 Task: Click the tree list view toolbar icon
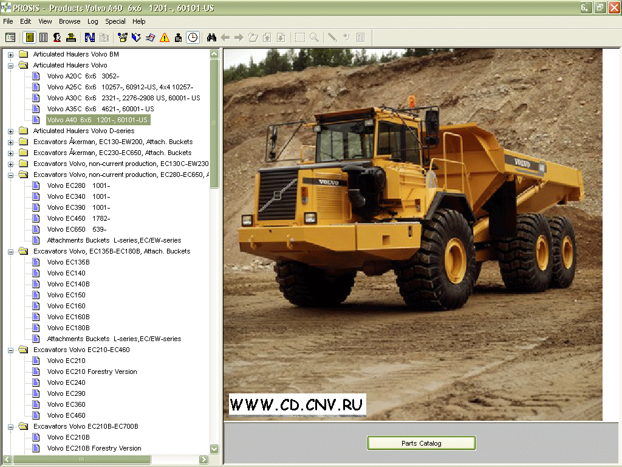pyautogui.click(x=10, y=37)
